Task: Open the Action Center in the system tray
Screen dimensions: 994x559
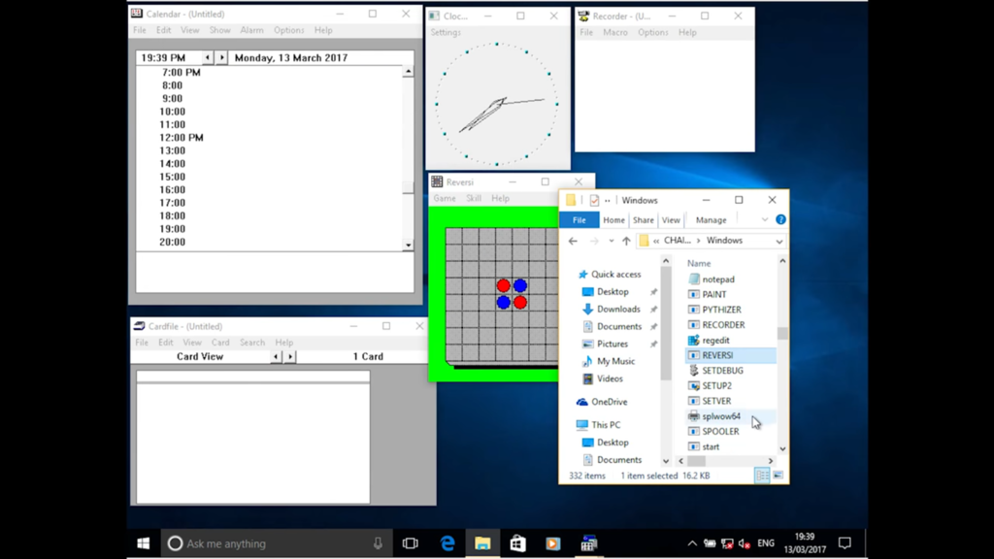Action: pos(845,543)
